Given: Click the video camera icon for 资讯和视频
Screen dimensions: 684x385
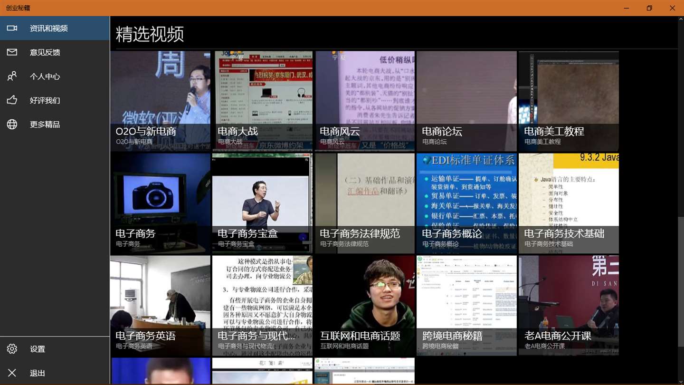Looking at the screenshot, I should pos(12,28).
